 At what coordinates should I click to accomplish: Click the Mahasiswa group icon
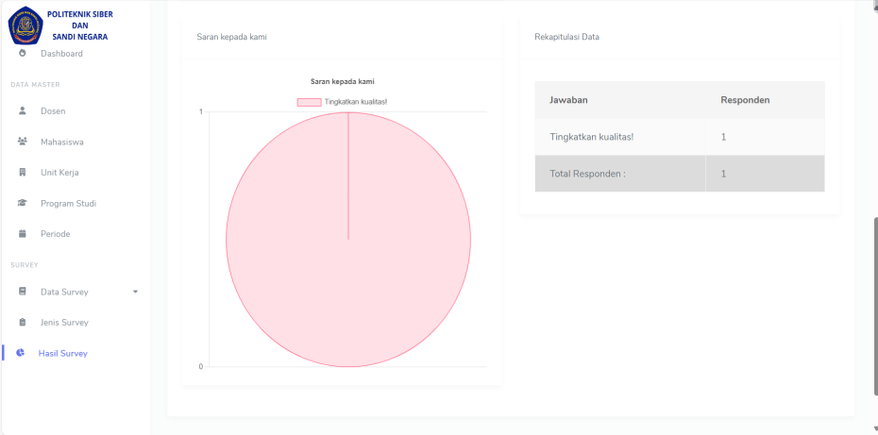pos(23,142)
